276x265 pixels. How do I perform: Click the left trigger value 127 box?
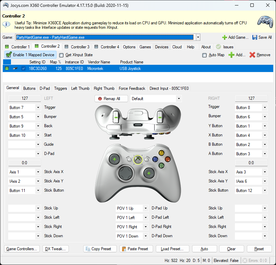coord(25,98)
